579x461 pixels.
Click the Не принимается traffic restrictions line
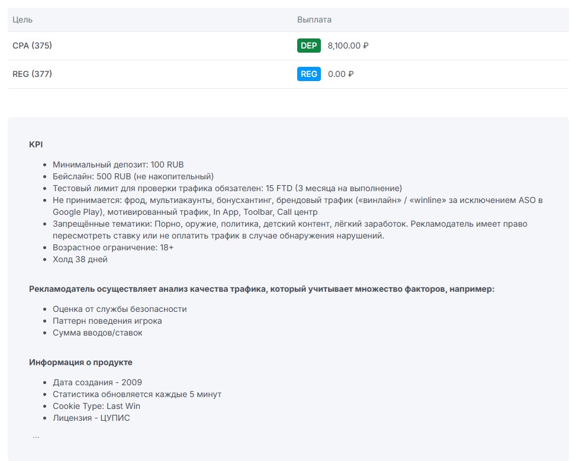(298, 206)
